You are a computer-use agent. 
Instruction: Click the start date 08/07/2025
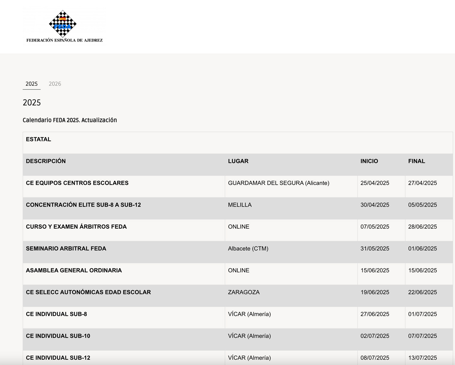[375, 357]
